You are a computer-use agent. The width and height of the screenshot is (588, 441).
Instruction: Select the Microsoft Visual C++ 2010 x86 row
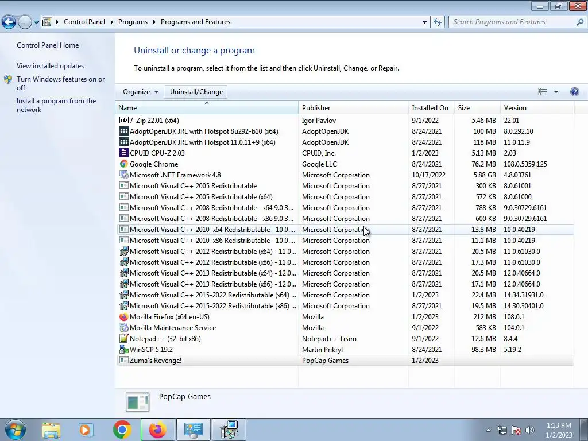coord(345,241)
